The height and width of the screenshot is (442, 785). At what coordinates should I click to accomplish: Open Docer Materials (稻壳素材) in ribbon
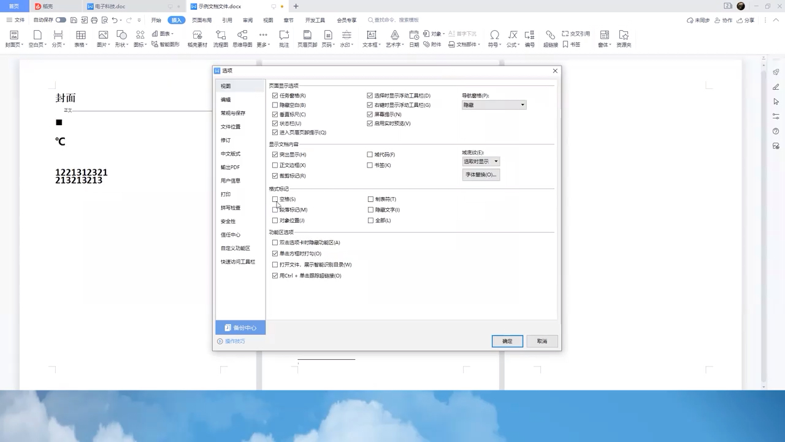click(x=197, y=39)
